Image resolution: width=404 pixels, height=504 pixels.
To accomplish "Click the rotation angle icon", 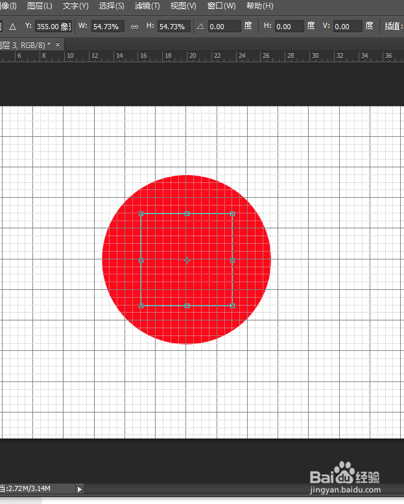I will (200, 26).
